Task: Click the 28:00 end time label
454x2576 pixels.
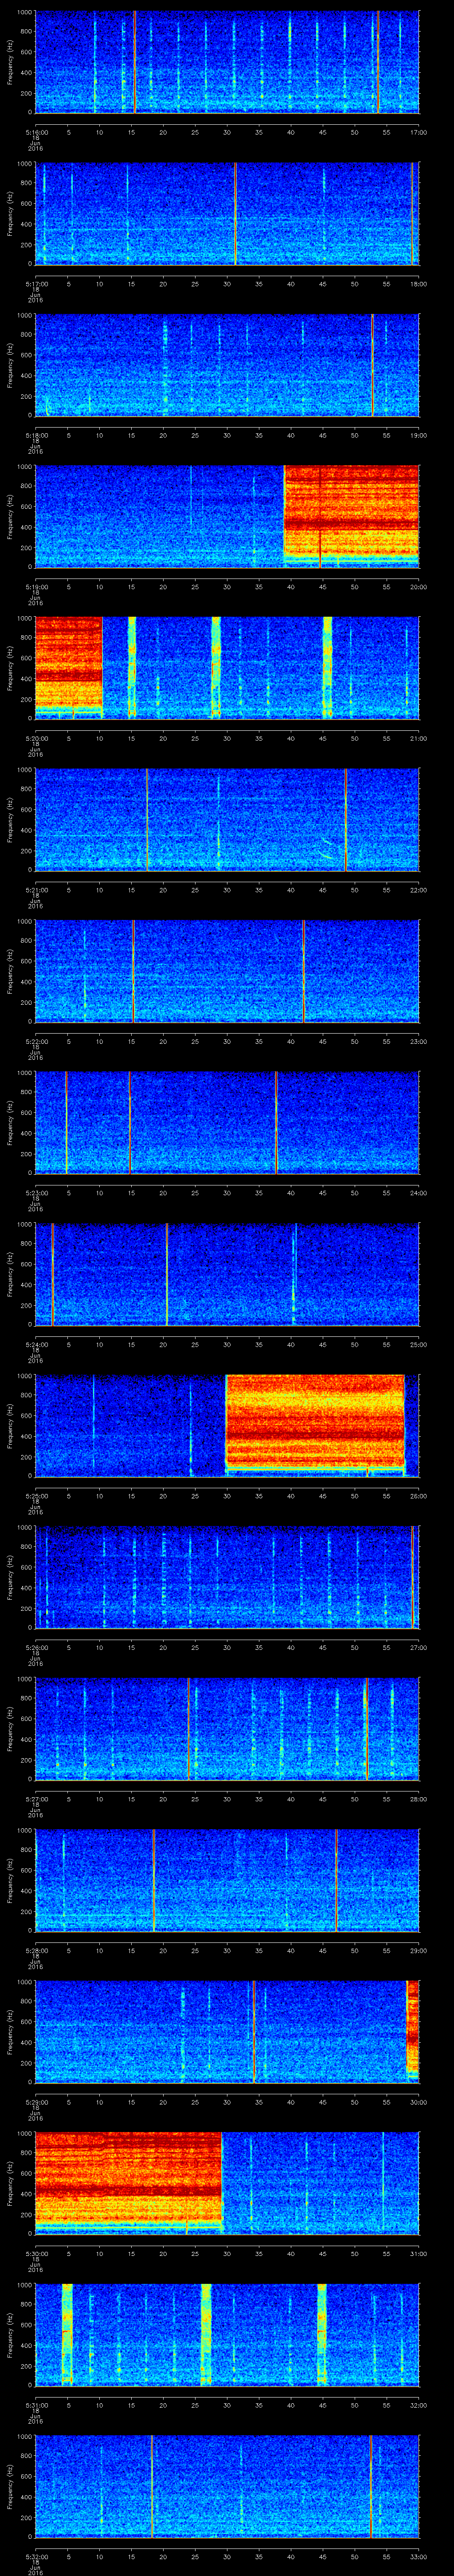Action: click(419, 1799)
